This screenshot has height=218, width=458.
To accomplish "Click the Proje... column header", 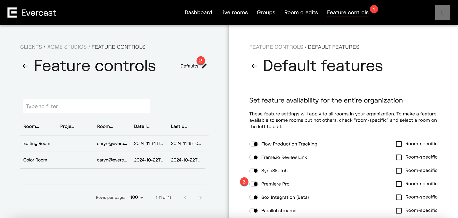I will pyautogui.click(x=67, y=126).
